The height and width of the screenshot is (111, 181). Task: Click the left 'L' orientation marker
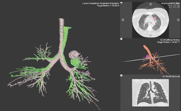178,20
